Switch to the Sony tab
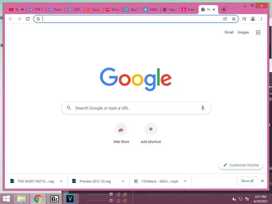272x204 pixels. [x=94, y=10]
